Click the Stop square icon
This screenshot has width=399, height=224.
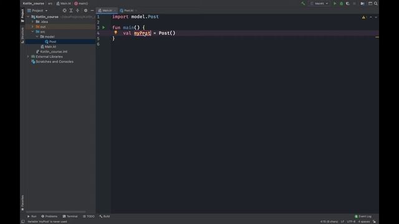click(354, 4)
